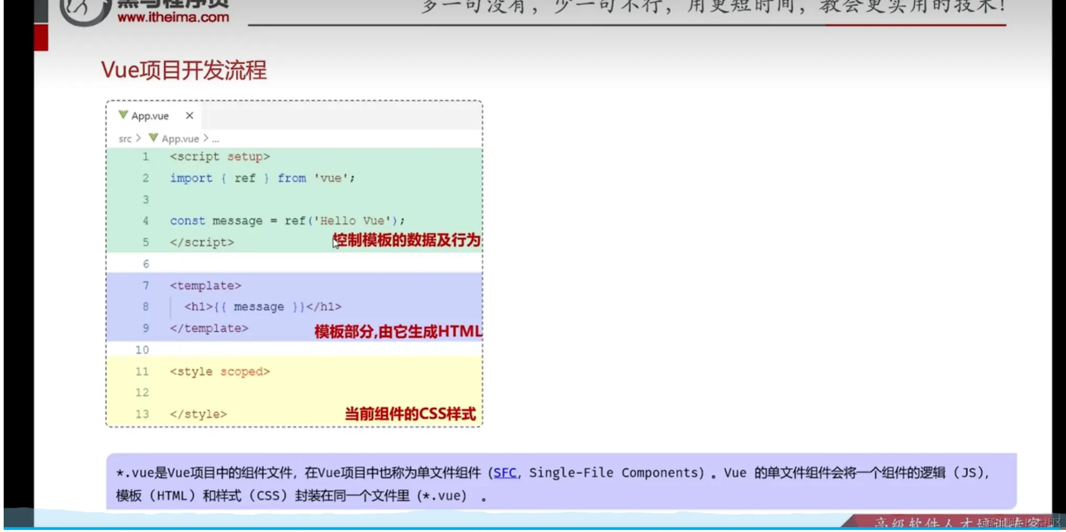The width and height of the screenshot is (1066, 532).
Task: Click the breadcrumb ellipsis segment
Action: (215, 140)
